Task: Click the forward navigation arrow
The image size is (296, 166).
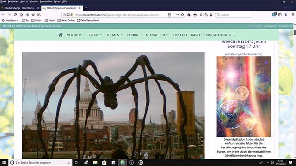Action: coord(9,15)
